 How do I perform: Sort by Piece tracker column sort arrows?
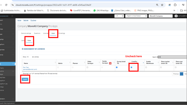pyautogui.click(x=173, y=62)
